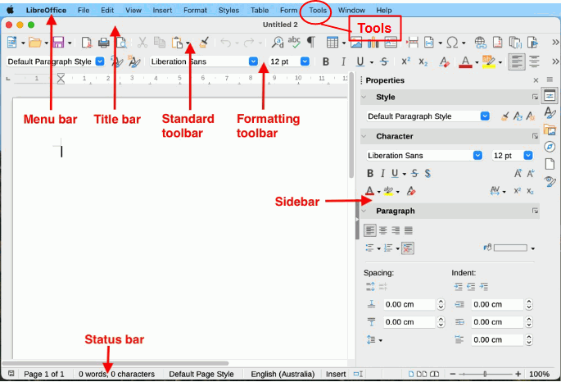The height and width of the screenshot is (382, 561).
Task: Click Default Page Style in status bar
Action: click(201, 374)
